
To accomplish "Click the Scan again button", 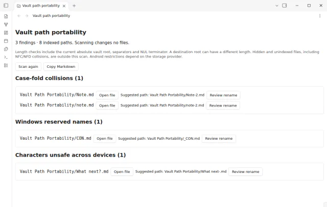I will coord(28,67).
